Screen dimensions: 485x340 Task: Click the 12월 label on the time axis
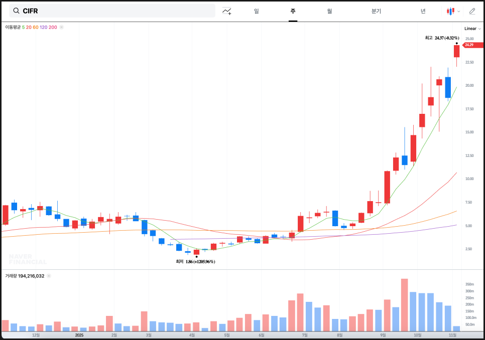click(36, 335)
